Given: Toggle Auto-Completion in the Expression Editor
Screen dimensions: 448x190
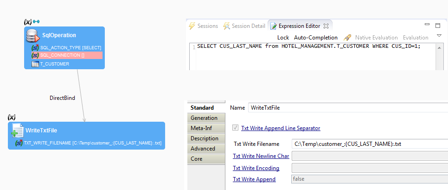Looking at the screenshot, I should 316,37.
